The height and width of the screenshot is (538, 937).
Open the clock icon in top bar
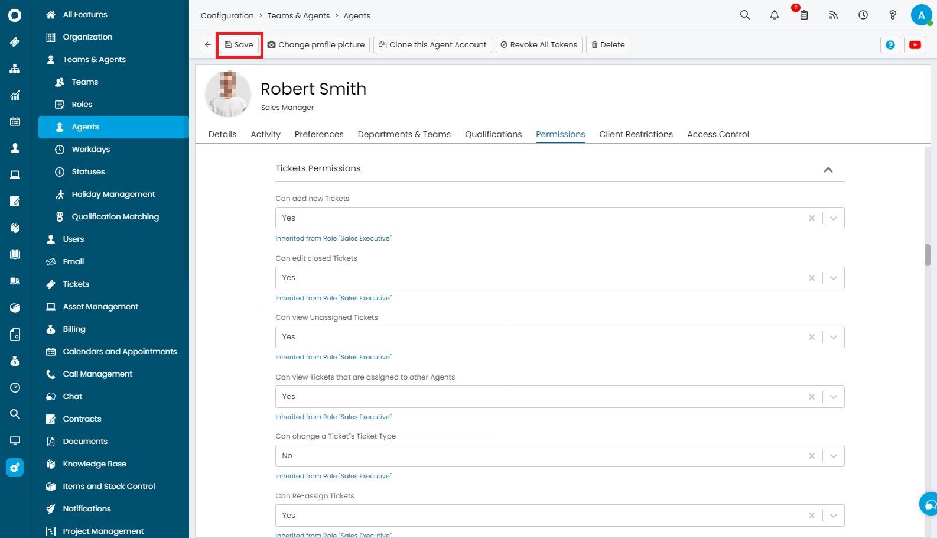pyautogui.click(x=863, y=15)
